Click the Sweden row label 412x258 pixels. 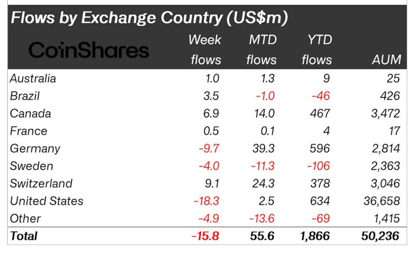(31, 166)
